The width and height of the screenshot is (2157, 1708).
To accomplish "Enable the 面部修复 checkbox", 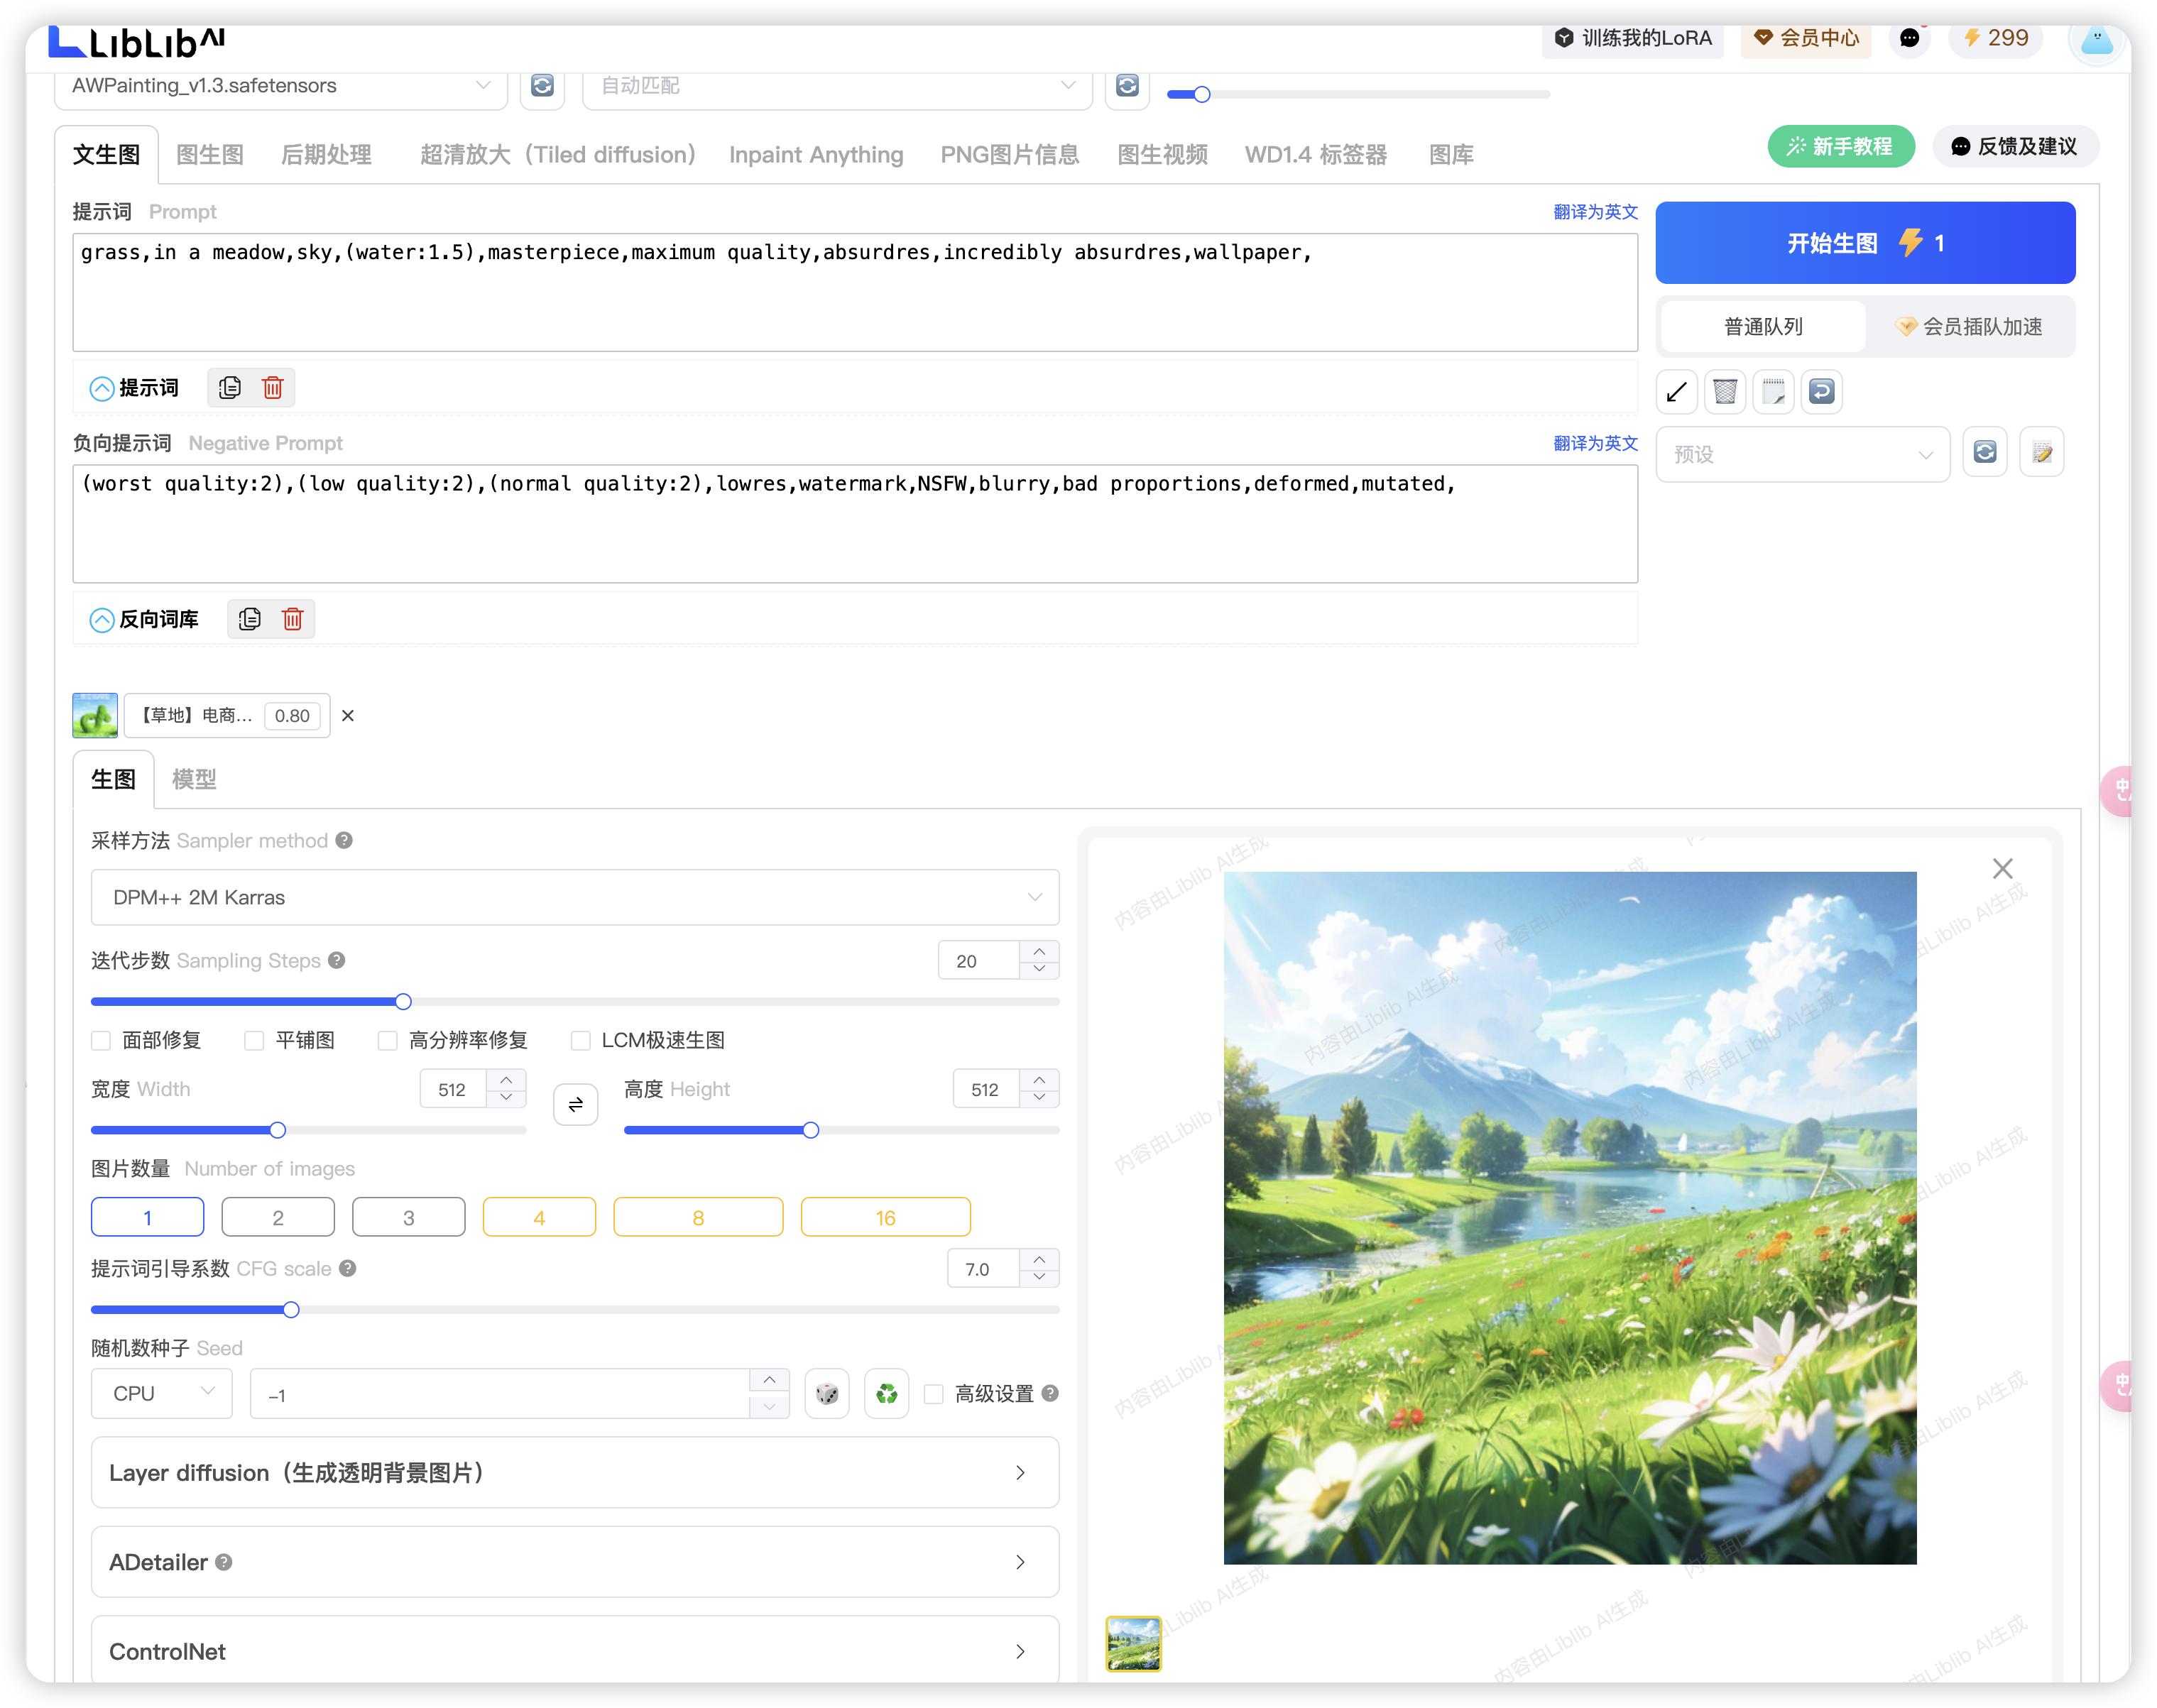I will click(x=101, y=1041).
